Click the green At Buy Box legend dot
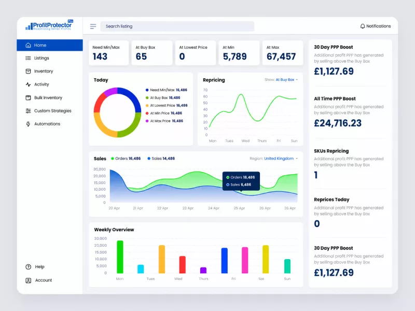 147,98
